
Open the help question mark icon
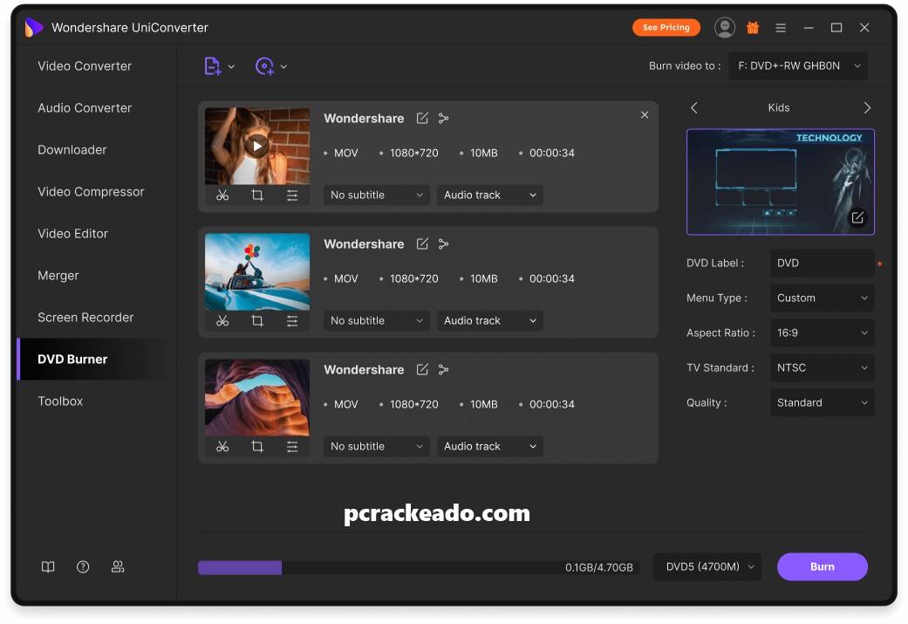(x=83, y=566)
